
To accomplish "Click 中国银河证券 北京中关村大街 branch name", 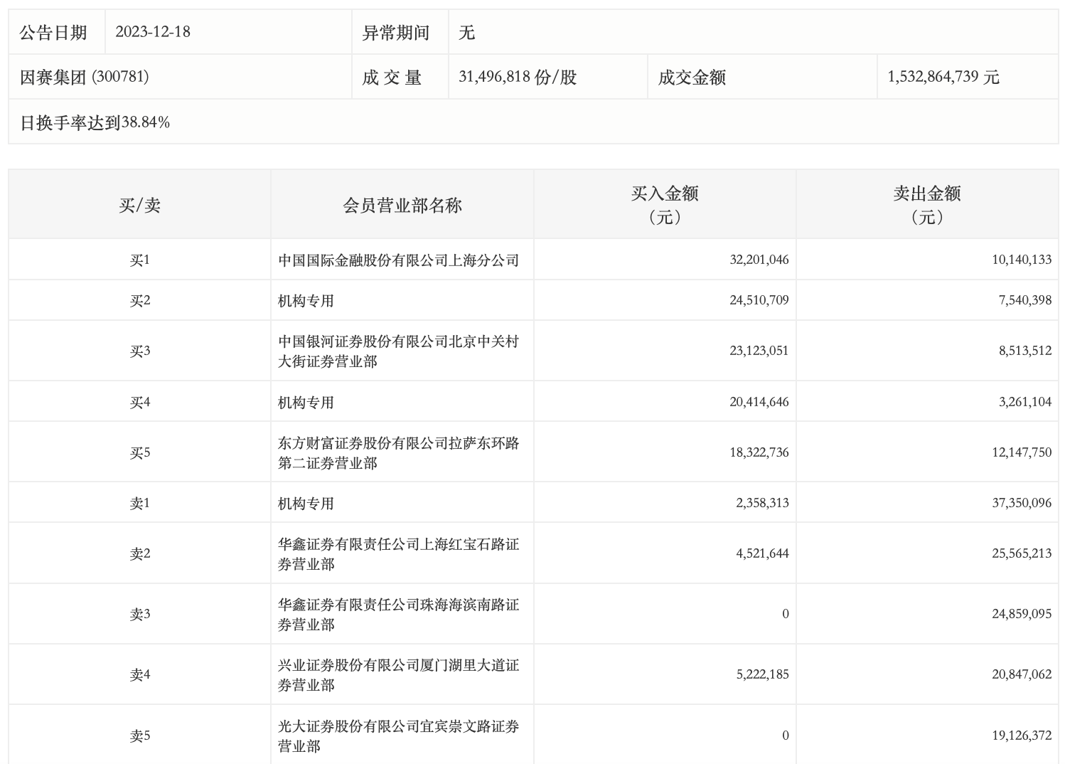I will click(399, 351).
